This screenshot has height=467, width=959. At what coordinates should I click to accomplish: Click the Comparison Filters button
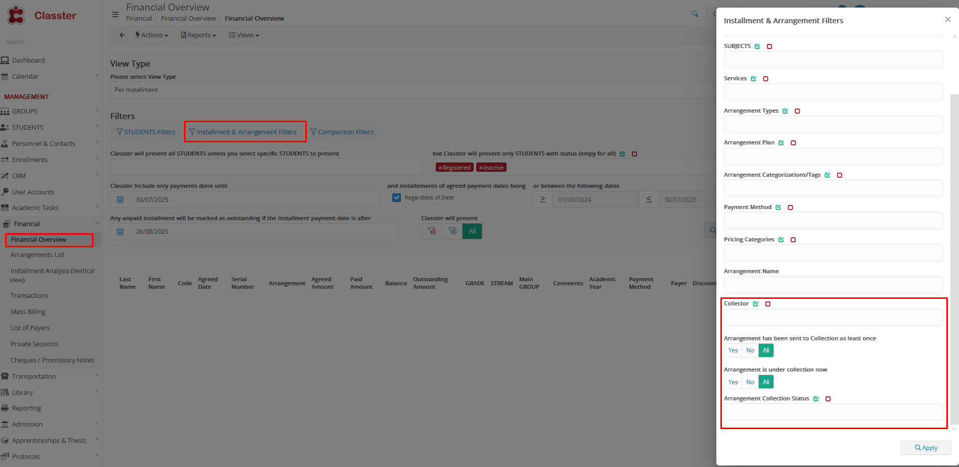click(342, 132)
